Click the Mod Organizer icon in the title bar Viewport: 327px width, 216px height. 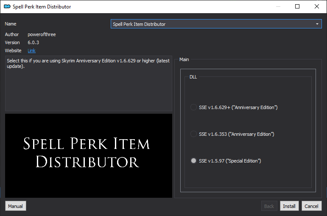[7, 6]
